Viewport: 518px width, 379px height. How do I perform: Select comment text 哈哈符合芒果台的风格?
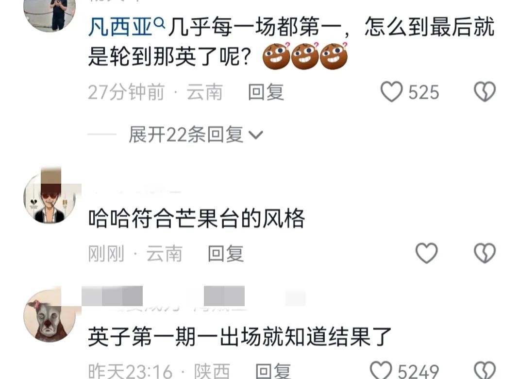point(197,218)
